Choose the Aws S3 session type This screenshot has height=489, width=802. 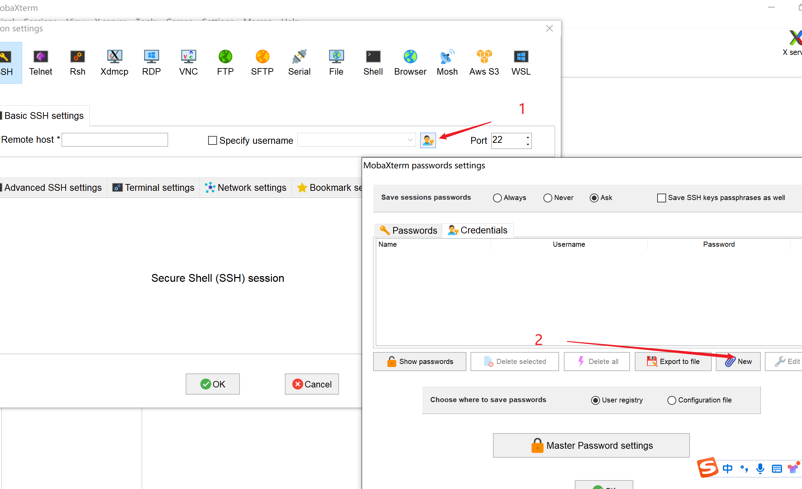[484, 63]
